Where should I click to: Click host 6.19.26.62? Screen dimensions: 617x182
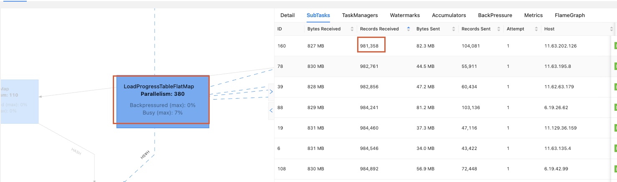click(556, 107)
